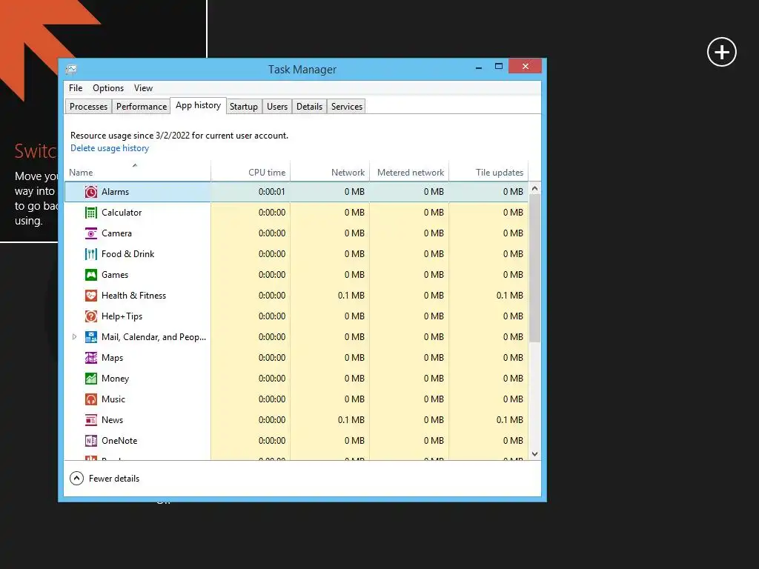Open the Options menu

[x=108, y=88]
